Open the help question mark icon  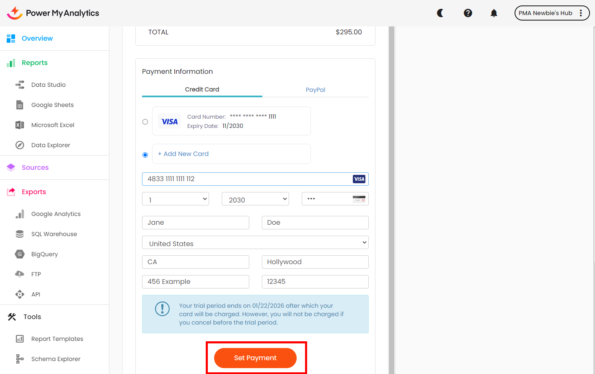click(x=468, y=13)
